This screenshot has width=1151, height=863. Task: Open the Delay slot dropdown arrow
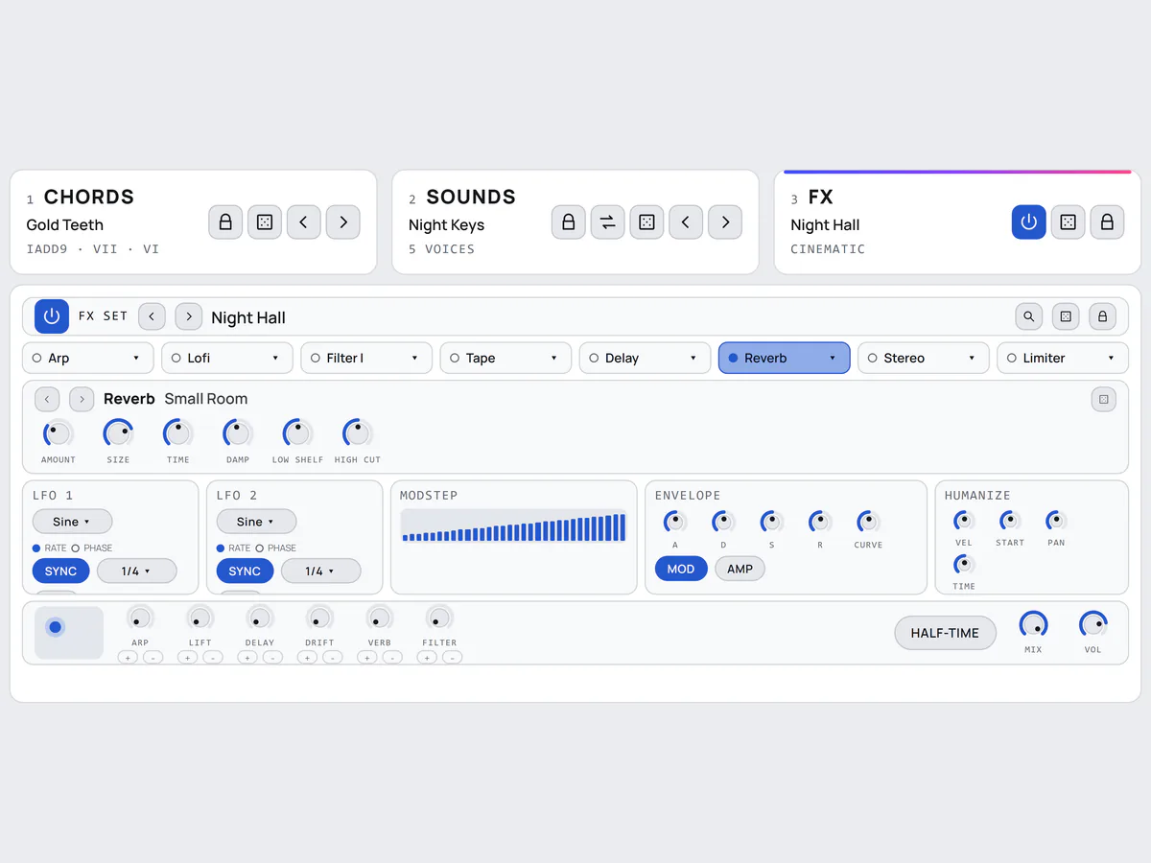click(x=693, y=358)
